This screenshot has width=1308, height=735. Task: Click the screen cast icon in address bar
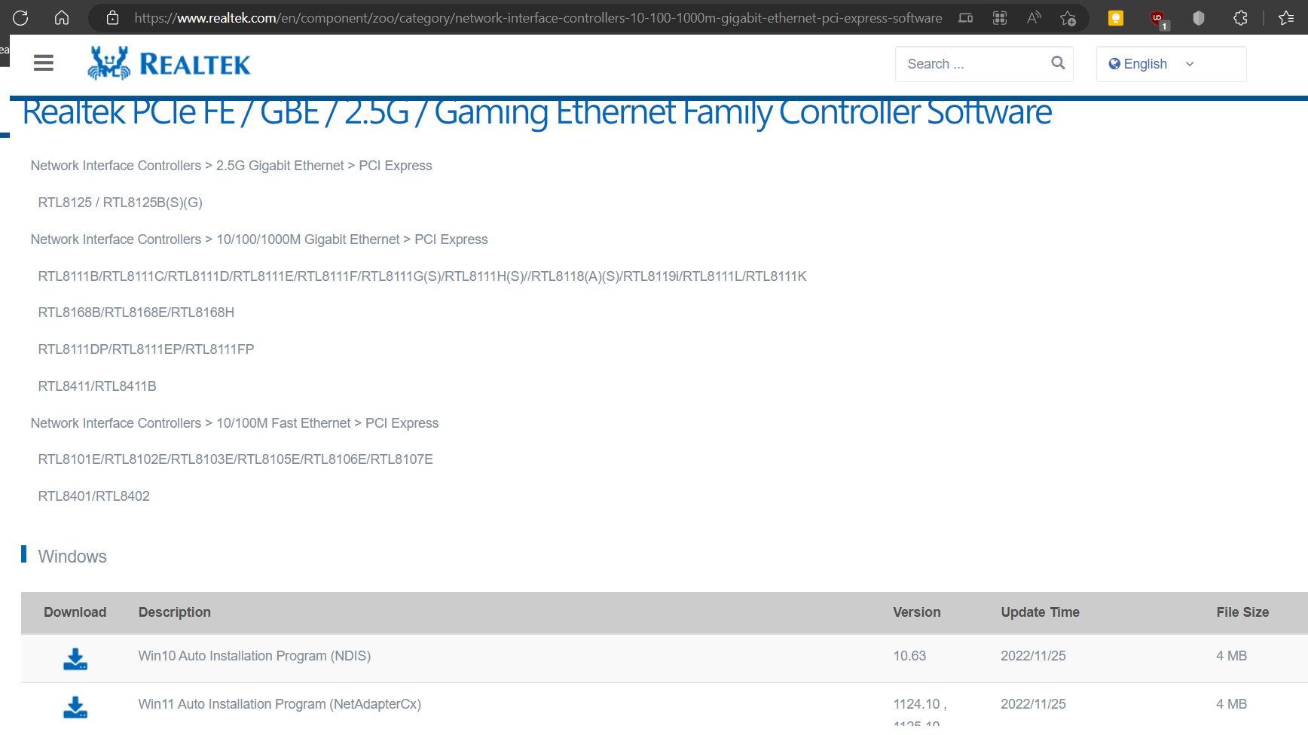[x=966, y=18]
